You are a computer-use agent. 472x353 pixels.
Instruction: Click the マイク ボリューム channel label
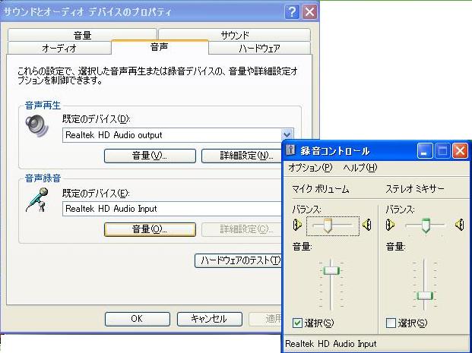[x=321, y=190]
